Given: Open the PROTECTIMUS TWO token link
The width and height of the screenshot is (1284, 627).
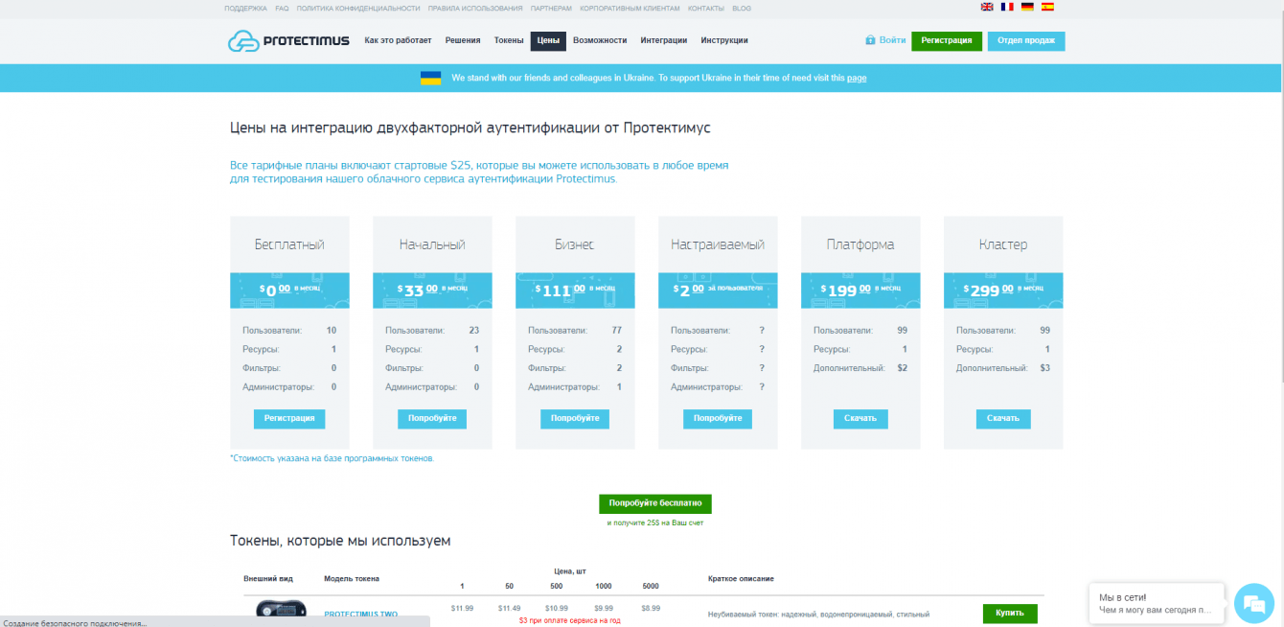Looking at the screenshot, I should coord(361,614).
